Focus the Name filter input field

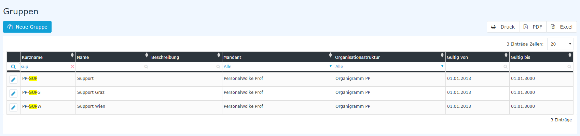point(112,67)
